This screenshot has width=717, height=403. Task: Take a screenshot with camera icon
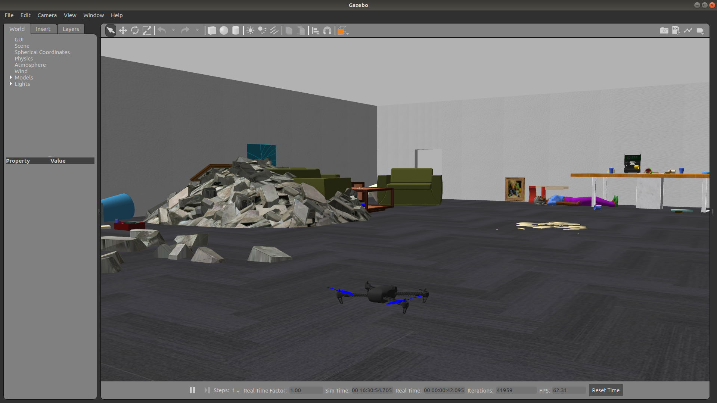click(x=664, y=31)
